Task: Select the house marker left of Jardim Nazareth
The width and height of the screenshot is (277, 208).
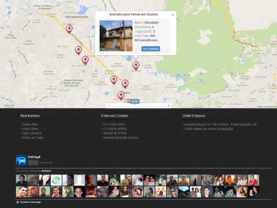Action: [x=125, y=84]
